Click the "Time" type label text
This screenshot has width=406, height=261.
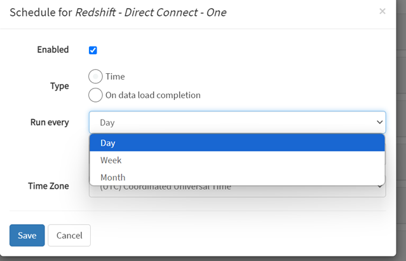pyautogui.click(x=115, y=76)
